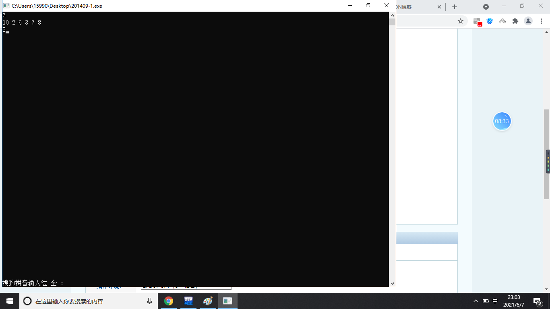Open Chrome from the taskbar

[169, 301]
